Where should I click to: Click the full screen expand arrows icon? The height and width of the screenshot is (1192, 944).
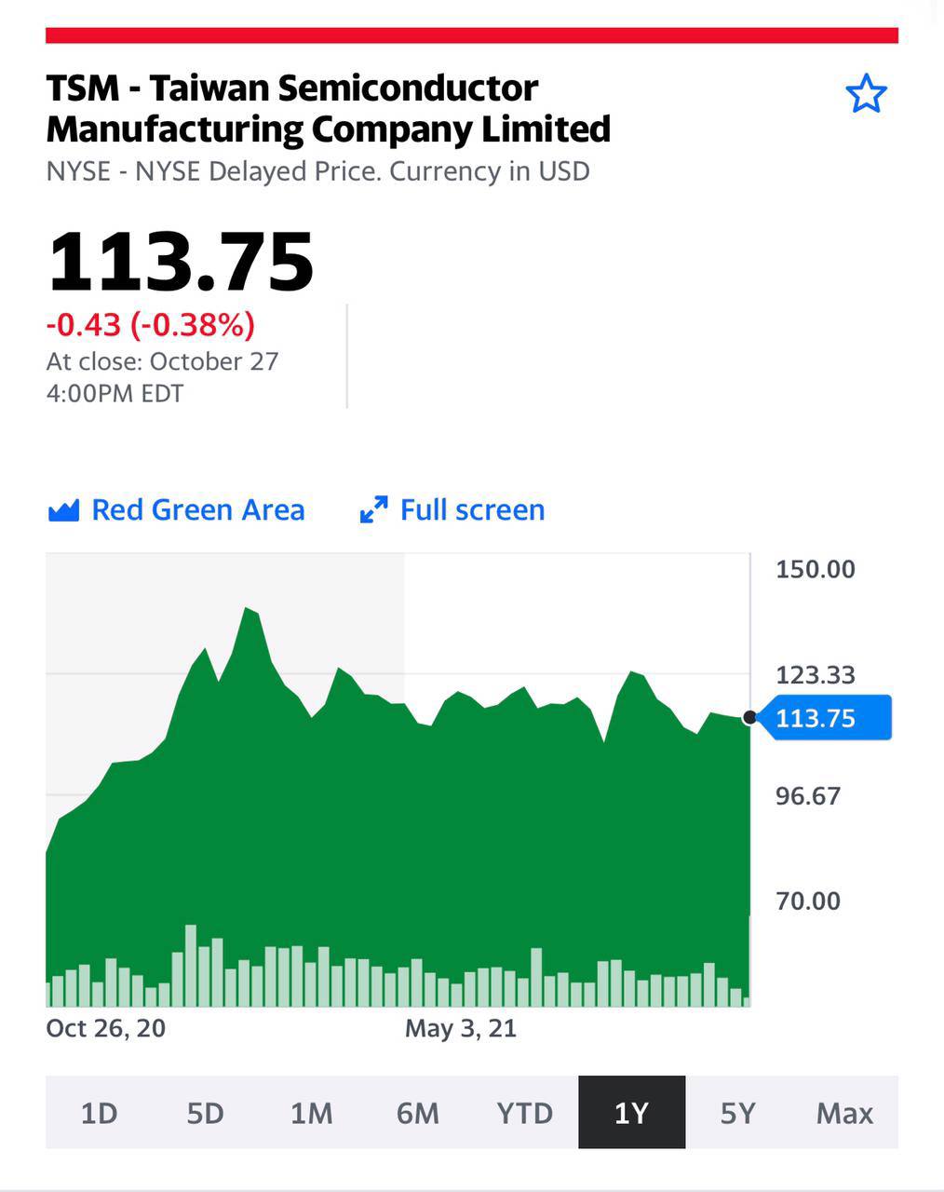point(373,510)
